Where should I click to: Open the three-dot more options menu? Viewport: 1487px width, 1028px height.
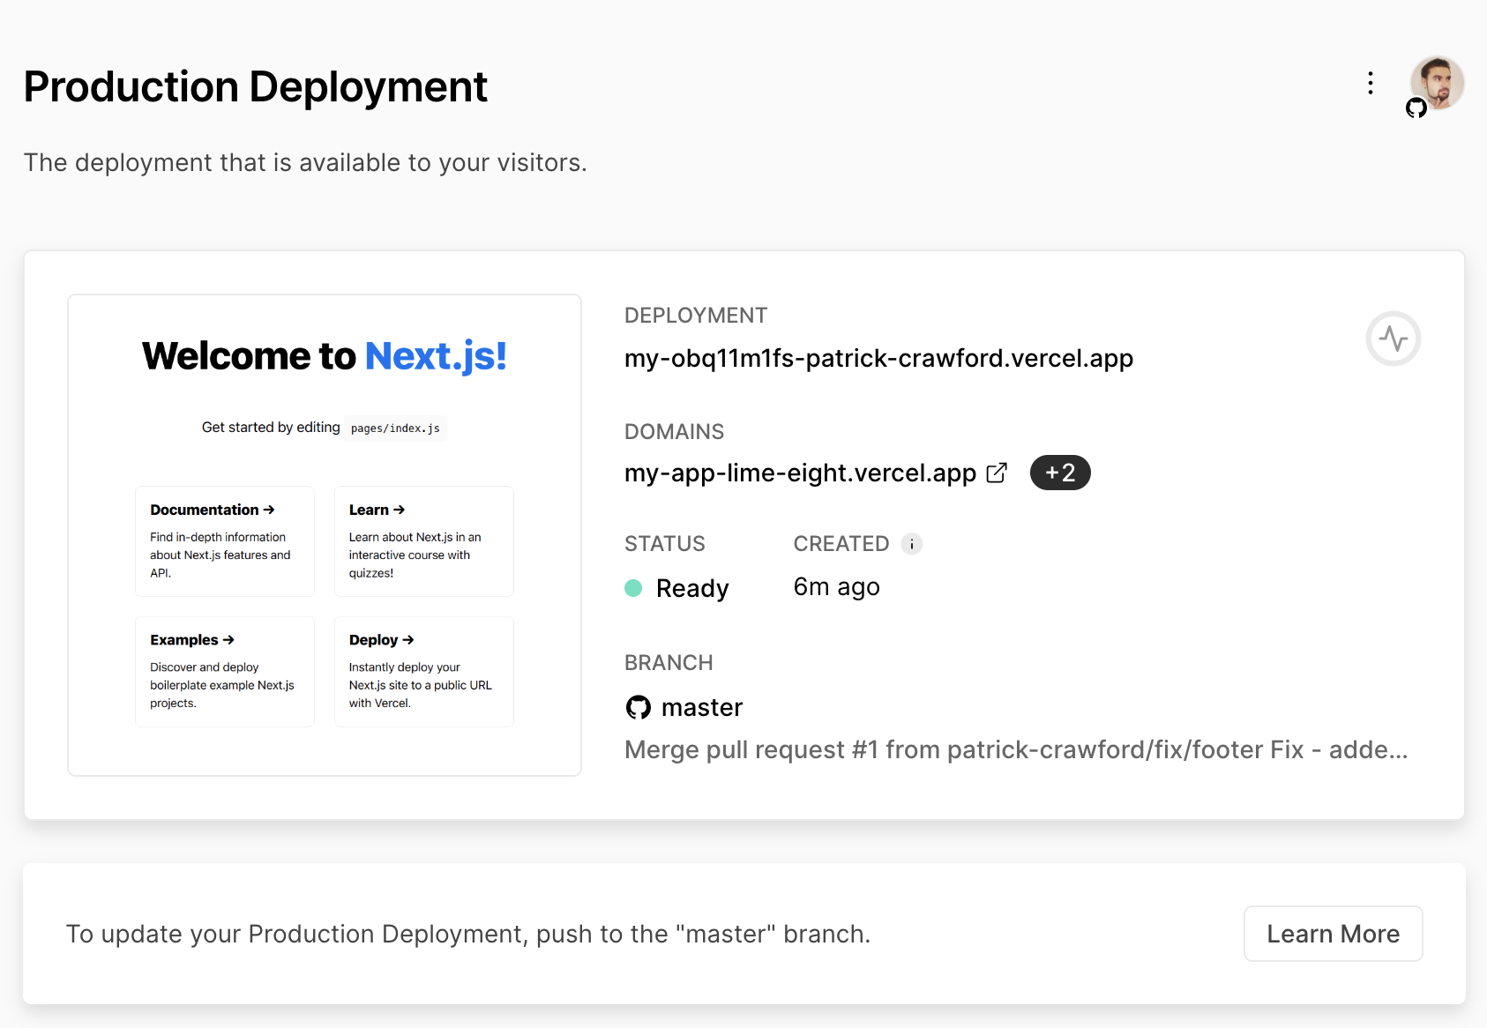click(1370, 83)
